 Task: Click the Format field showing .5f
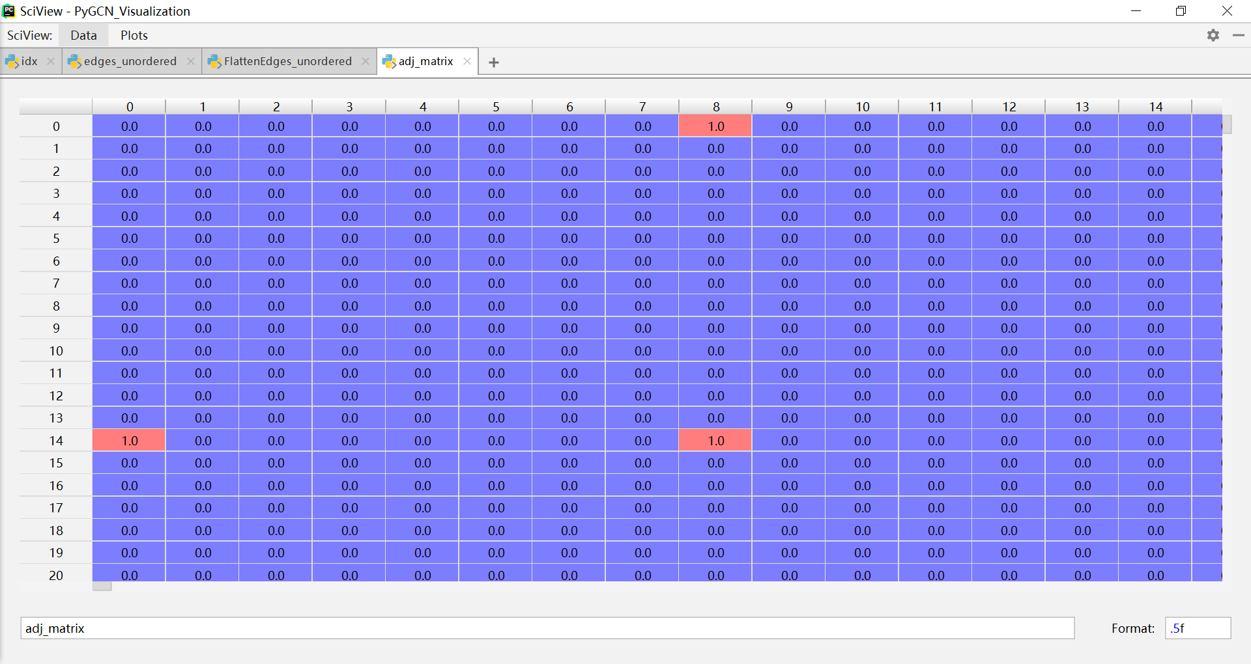coord(1198,628)
